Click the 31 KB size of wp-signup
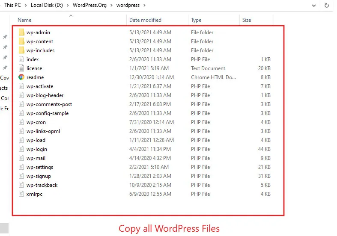 pos(264,176)
